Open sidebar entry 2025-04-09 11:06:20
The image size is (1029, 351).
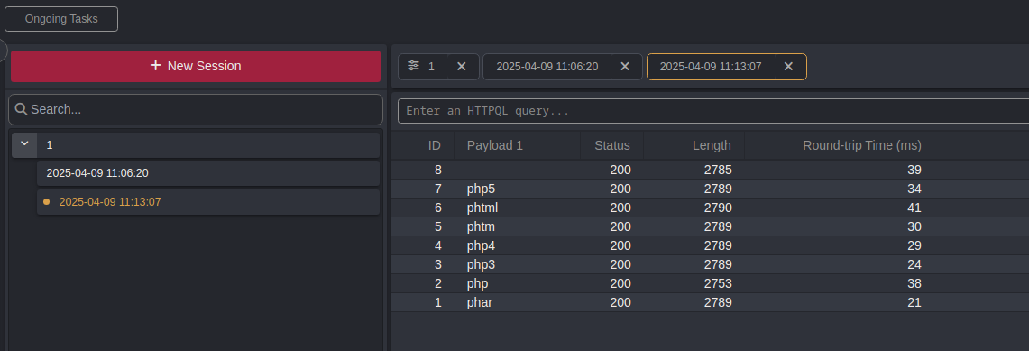tap(208, 173)
